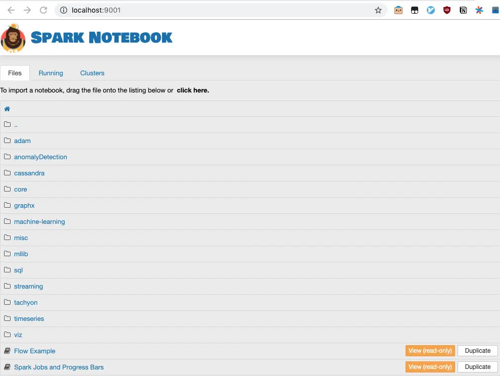This screenshot has height=376, width=500.
Task: Click the Spark Notebook title text
Action: [102, 38]
